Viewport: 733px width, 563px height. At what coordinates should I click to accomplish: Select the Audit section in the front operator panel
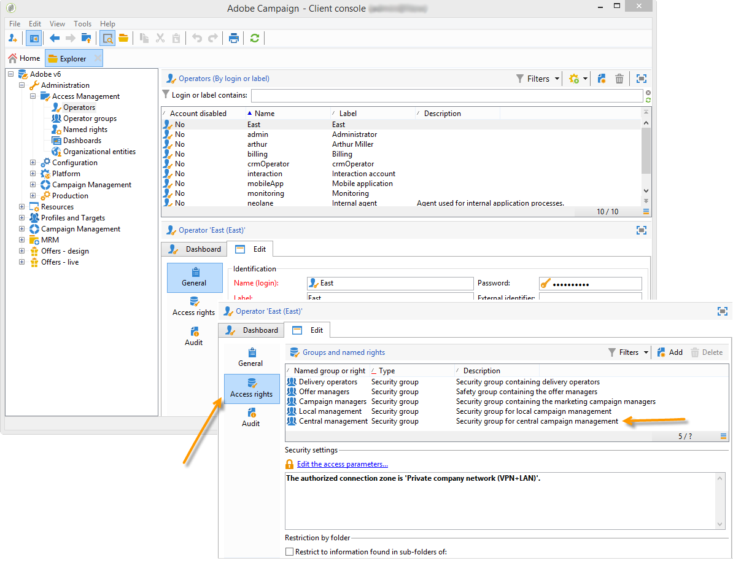[x=250, y=417]
